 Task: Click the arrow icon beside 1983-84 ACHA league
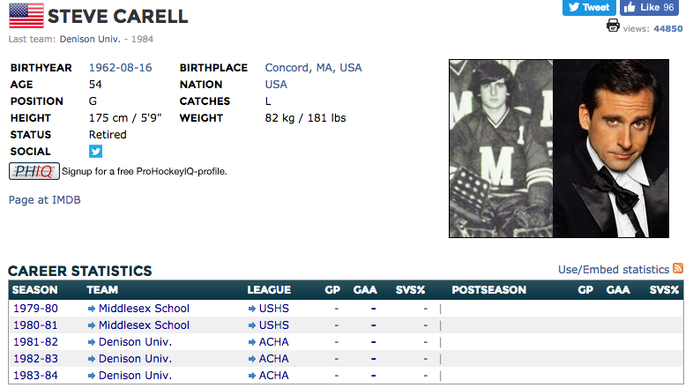252,376
